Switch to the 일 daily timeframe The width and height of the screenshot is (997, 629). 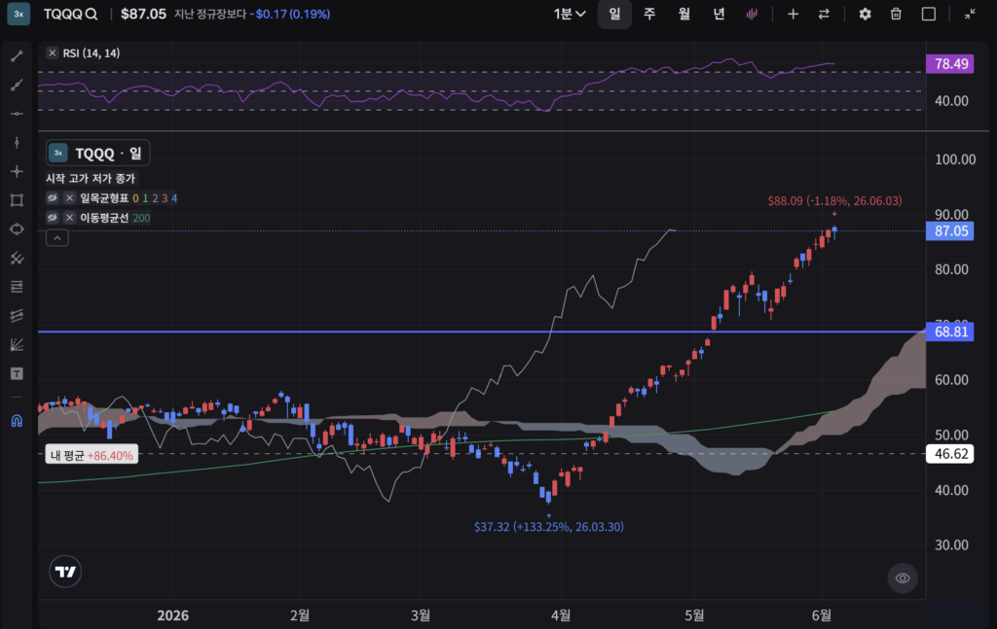pyautogui.click(x=614, y=14)
